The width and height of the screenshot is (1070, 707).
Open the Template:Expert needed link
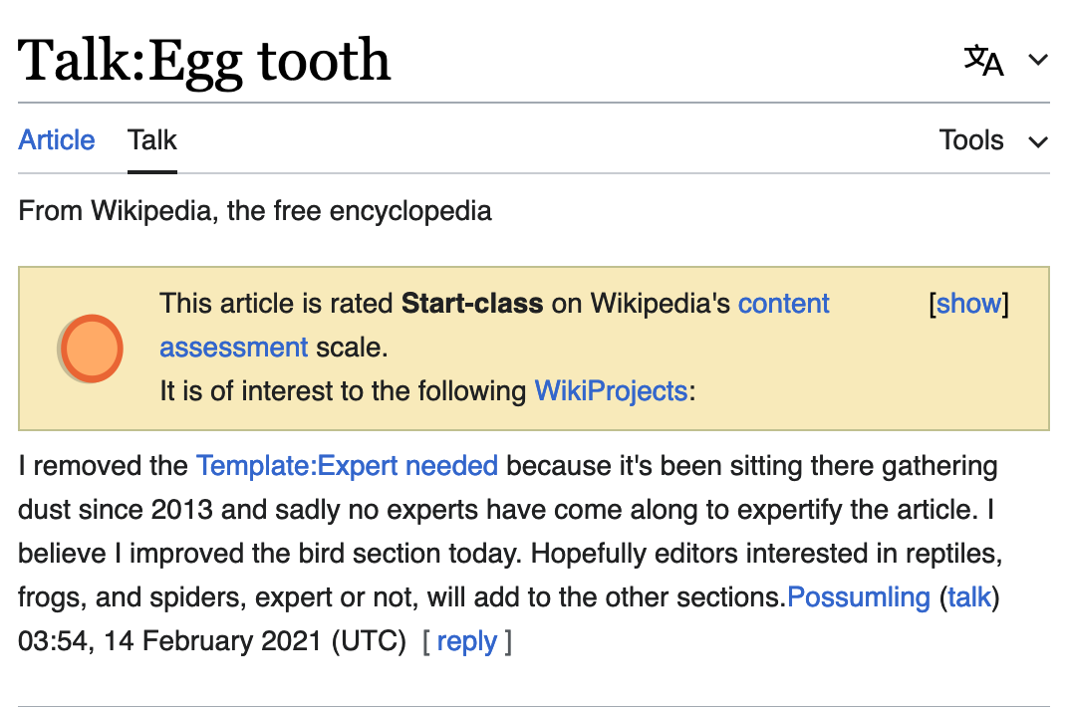click(347, 466)
